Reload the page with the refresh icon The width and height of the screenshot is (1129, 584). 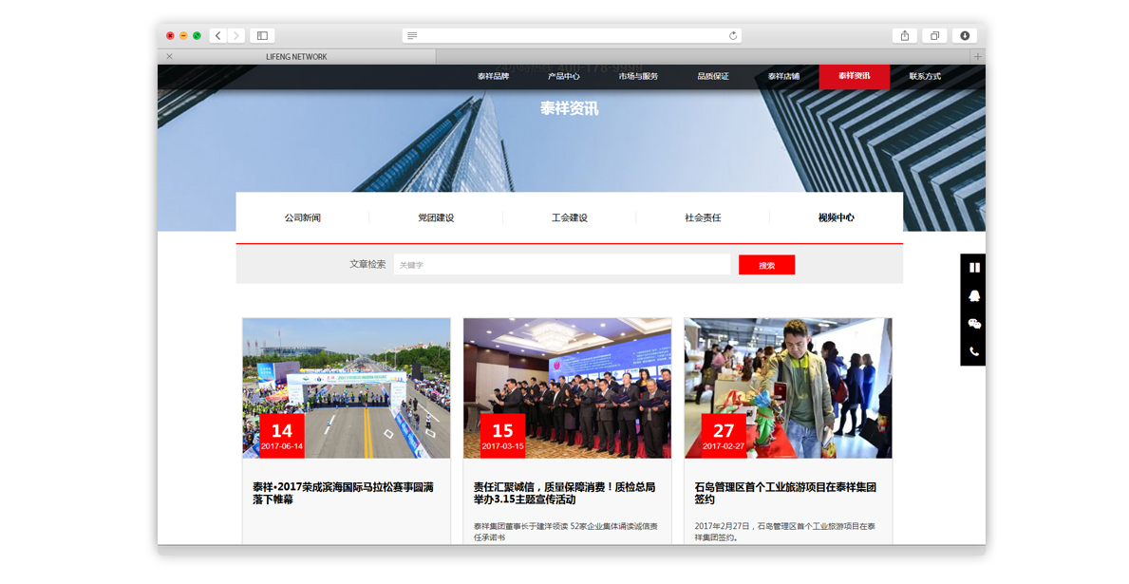tap(733, 35)
